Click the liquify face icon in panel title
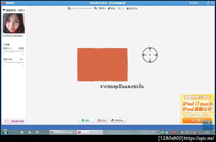 click(4, 10)
